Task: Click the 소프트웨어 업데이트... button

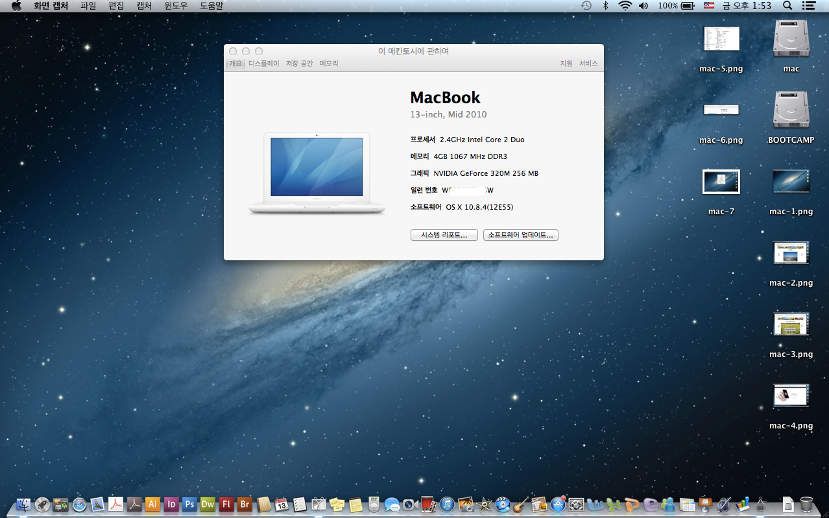Action: pyautogui.click(x=520, y=235)
